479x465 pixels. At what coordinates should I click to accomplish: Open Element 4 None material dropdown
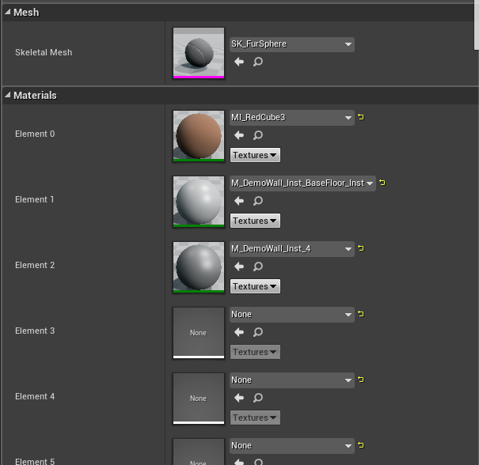[x=291, y=380]
